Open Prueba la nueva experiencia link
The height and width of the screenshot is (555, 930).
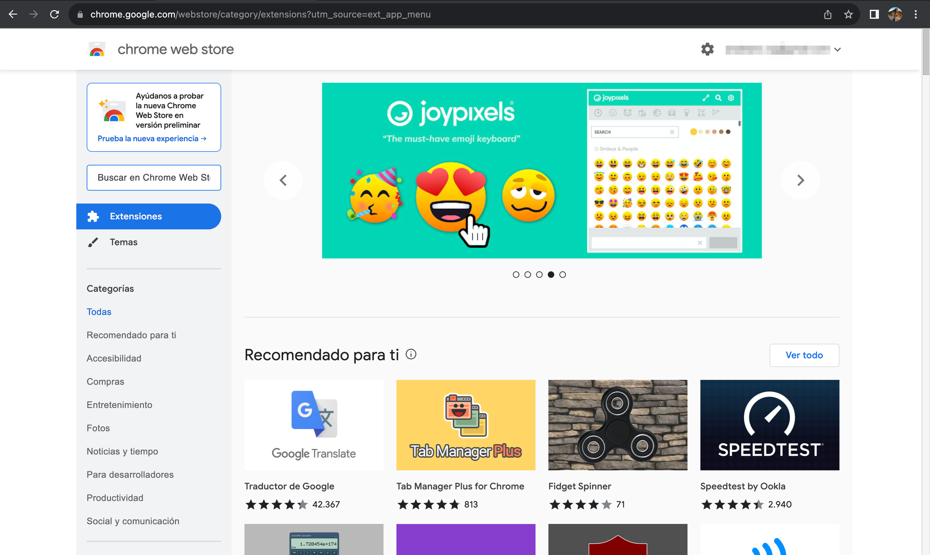[152, 138]
